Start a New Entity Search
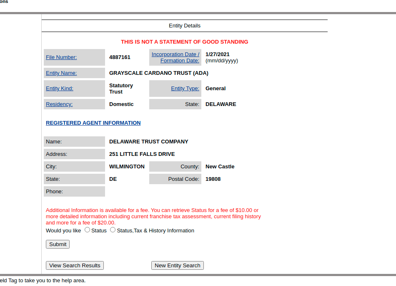396x286 pixels. [x=178, y=265]
